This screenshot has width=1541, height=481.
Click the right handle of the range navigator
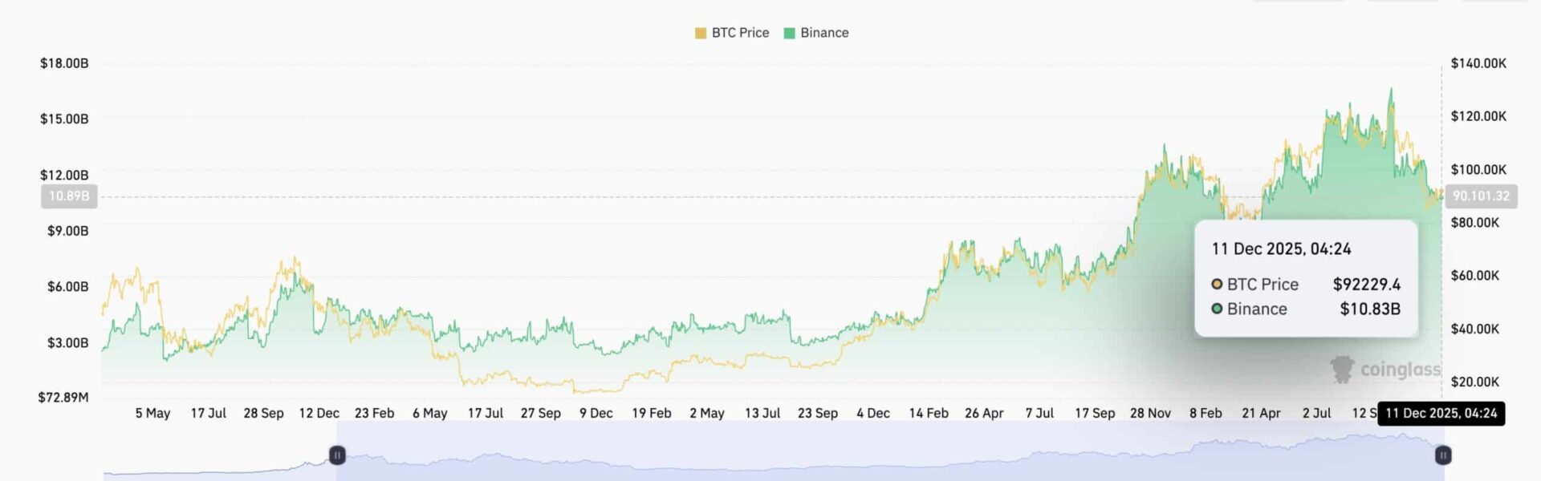[x=1442, y=455]
